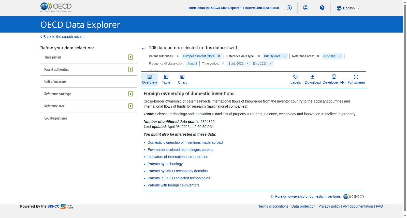Click the European Patent Office chip label

click(x=199, y=56)
